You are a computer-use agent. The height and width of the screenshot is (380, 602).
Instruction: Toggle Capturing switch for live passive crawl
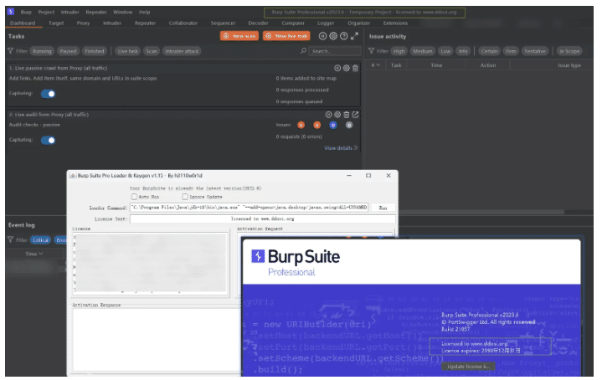click(49, 95)
